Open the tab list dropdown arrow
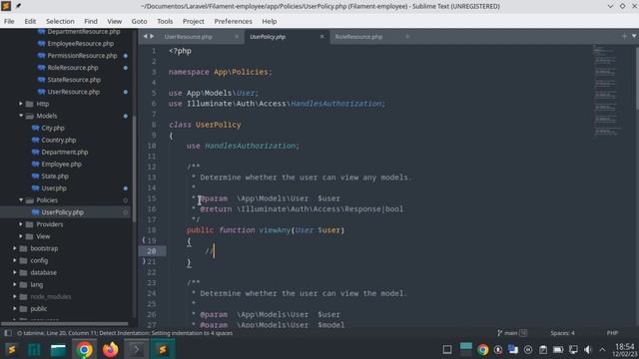 pos(634,36)
